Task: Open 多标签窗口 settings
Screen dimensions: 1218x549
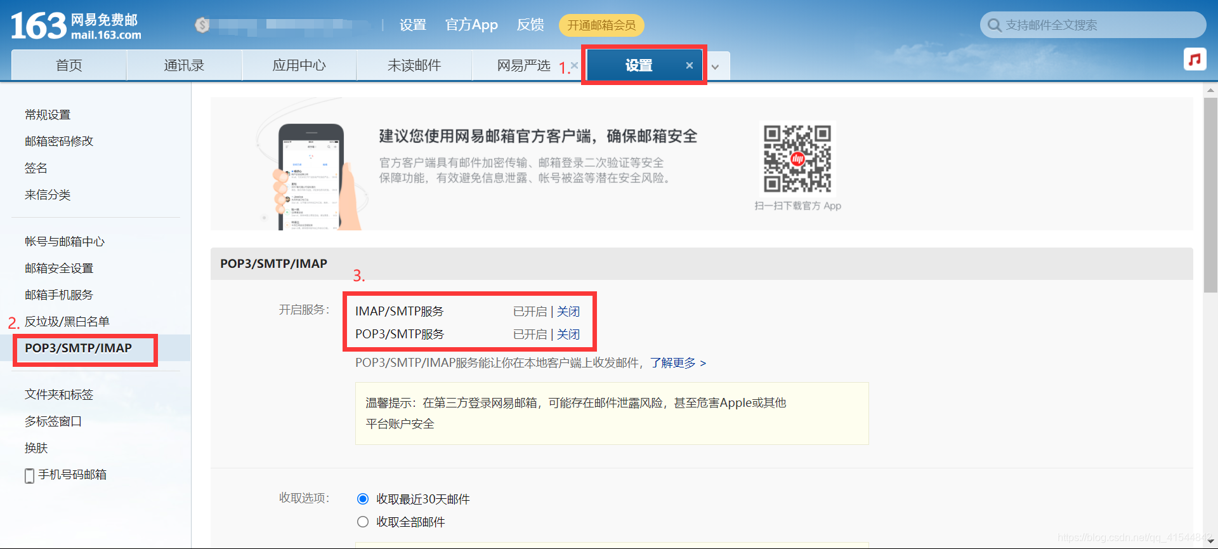Action: click(53, 421)
